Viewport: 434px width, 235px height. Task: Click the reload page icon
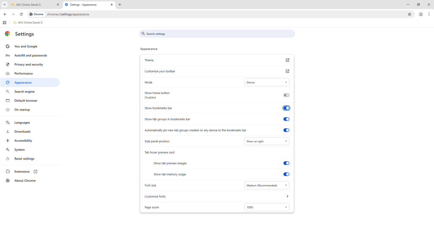tap(21, 14)
